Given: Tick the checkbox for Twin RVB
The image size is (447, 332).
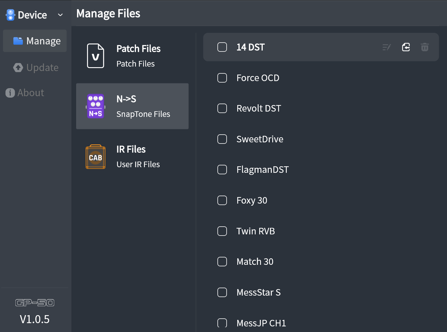Looking at the screenshot, I should tap(222, 231).
